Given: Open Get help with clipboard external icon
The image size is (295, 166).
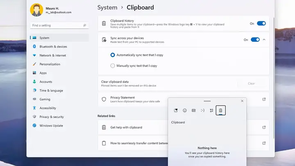Looking at the screenshot, I should tap(264, 127).
